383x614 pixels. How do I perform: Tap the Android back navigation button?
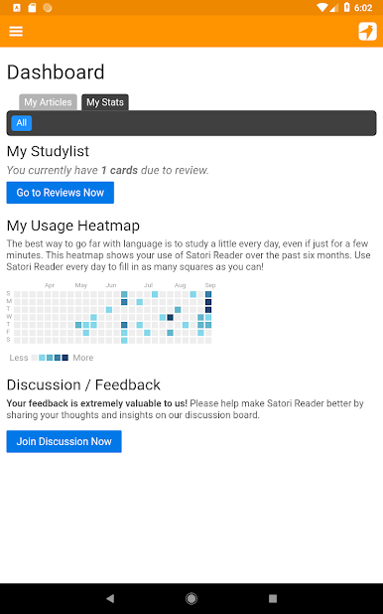(x=110, y=598)
